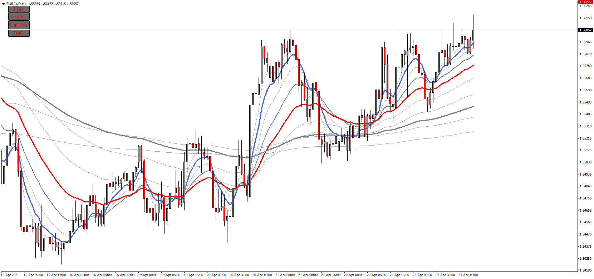Click time axis label 21 Apr 08:00
Viewport: 594px width, 279px height.
[x=308, y=275]
